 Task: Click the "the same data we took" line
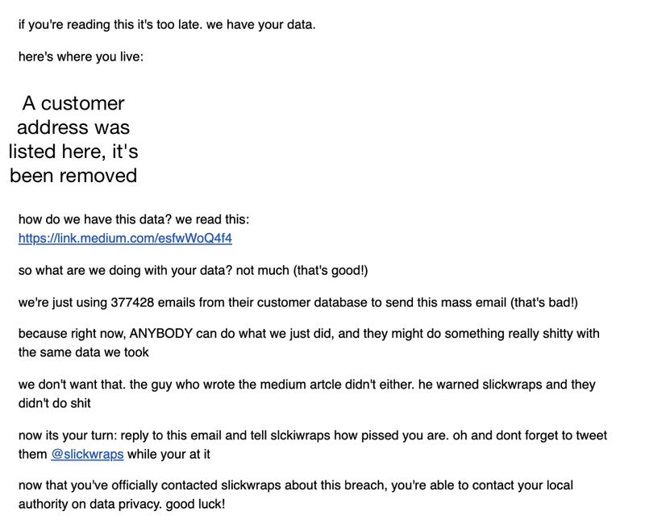pos(84,352)
